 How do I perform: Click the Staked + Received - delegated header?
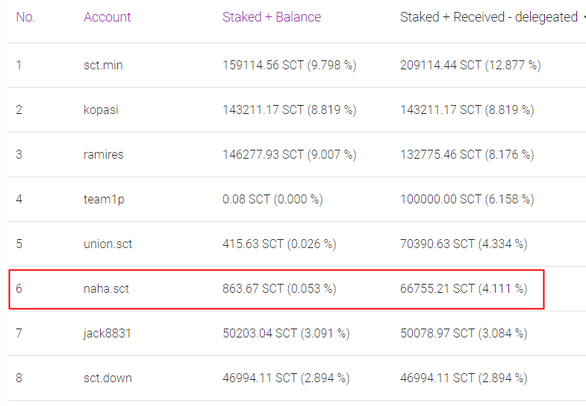click(489, 17)
